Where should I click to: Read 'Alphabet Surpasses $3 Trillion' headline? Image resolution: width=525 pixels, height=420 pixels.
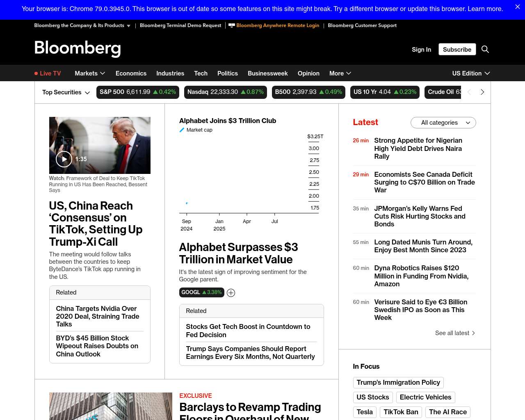(x=238, y=253)
